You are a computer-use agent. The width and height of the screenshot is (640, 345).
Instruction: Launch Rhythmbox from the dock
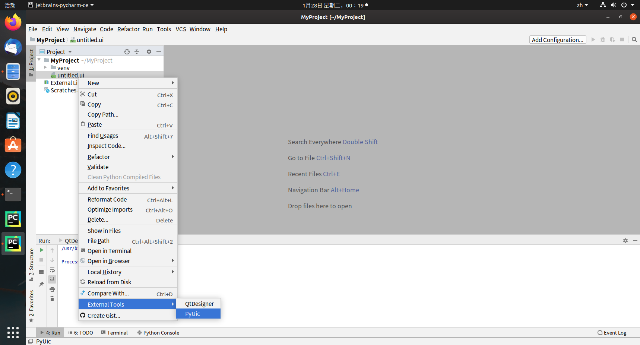[13, 96]
